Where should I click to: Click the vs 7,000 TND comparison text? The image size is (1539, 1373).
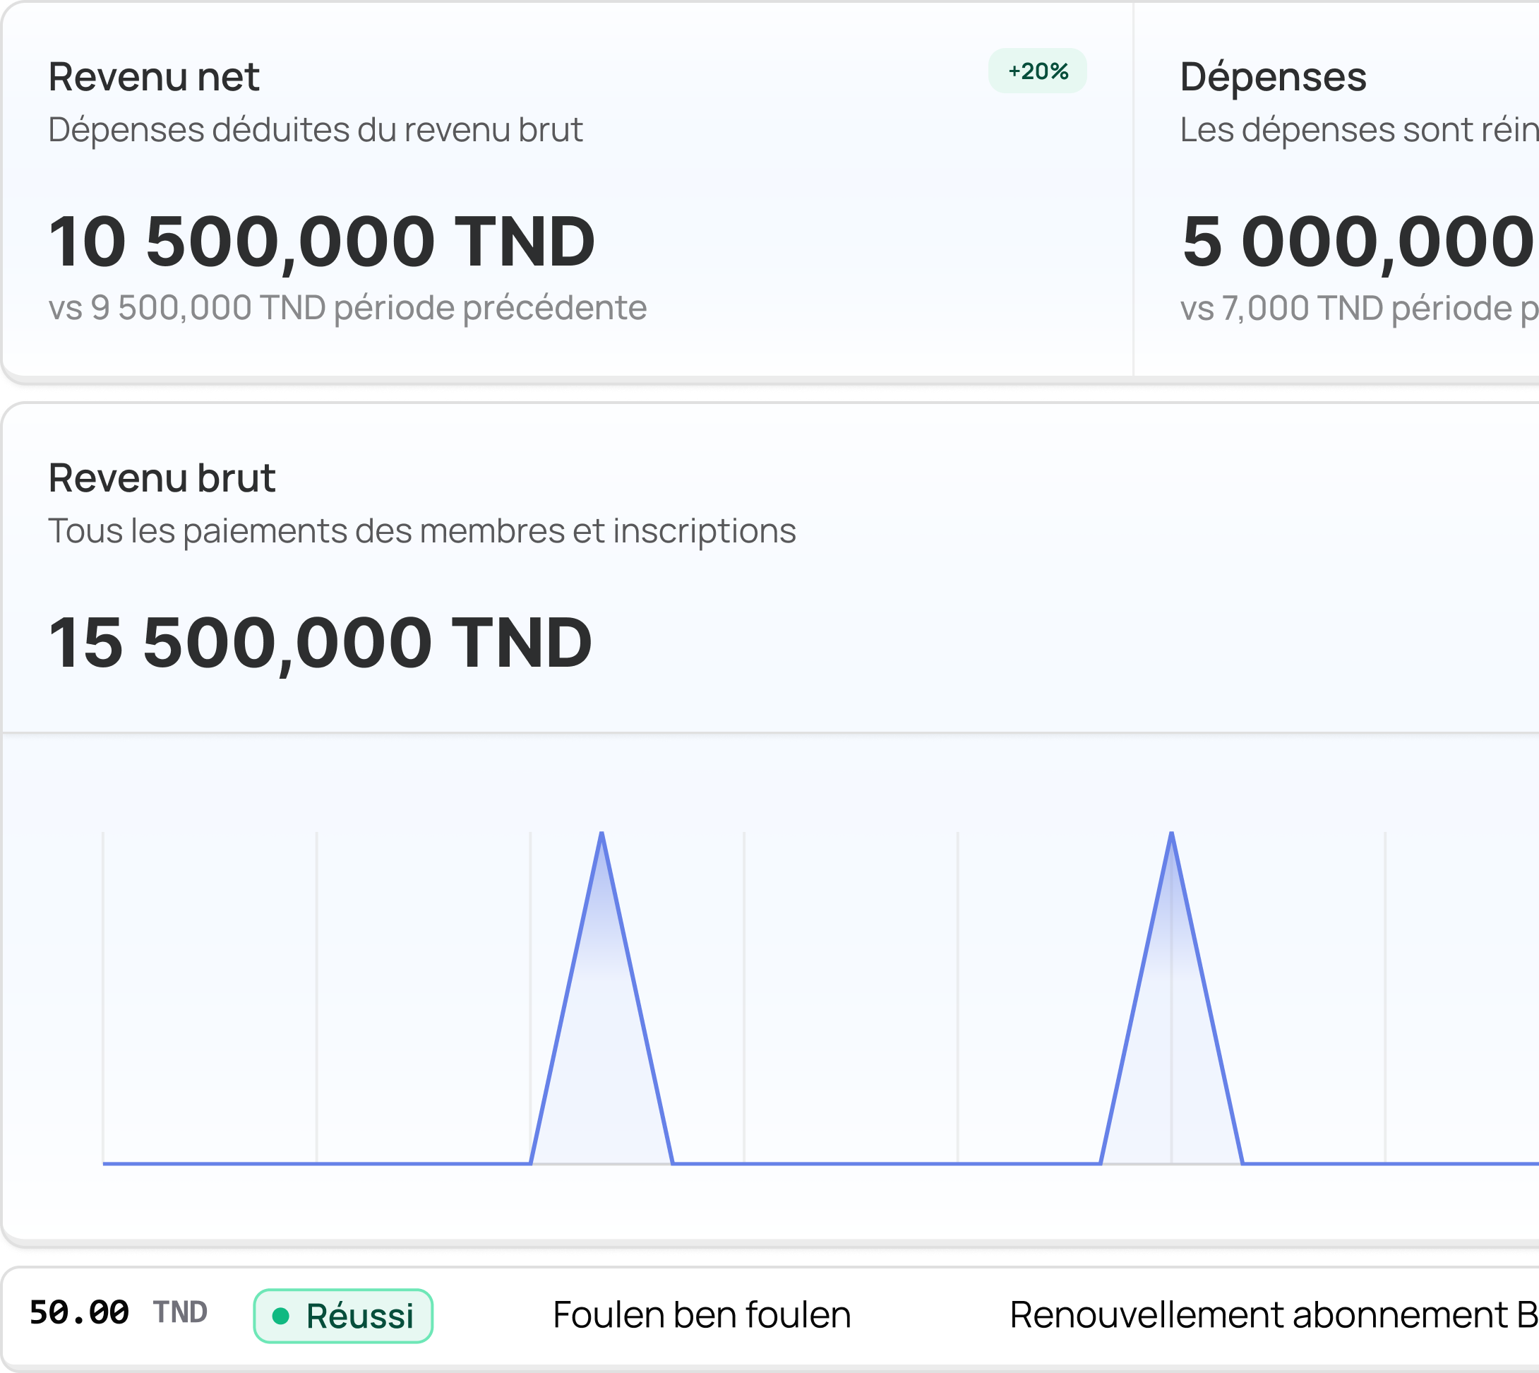[1358, 308]
